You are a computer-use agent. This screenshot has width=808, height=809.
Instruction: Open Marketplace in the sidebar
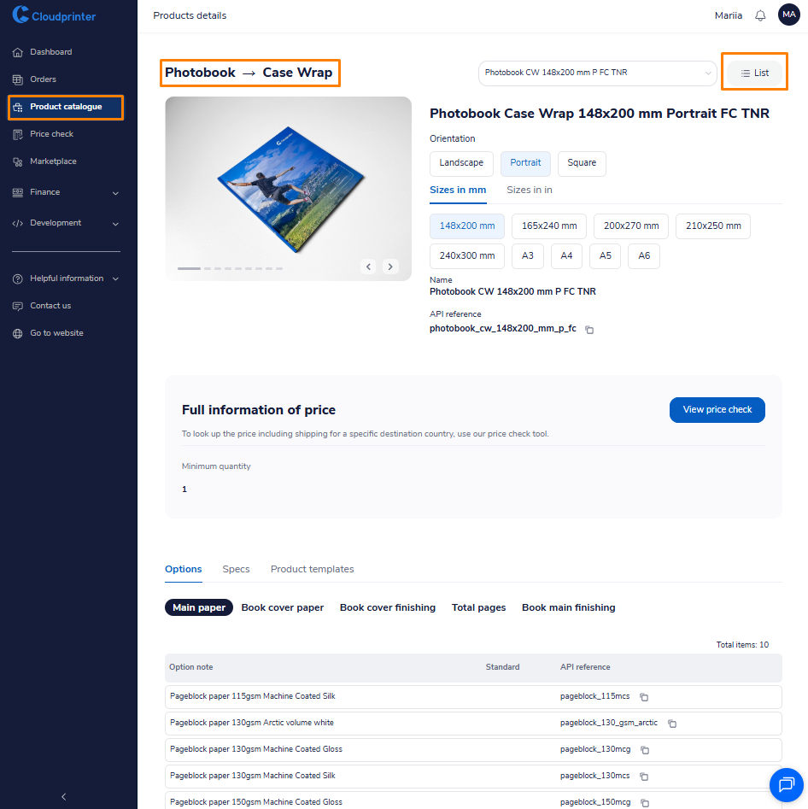(x=53, y=161)
